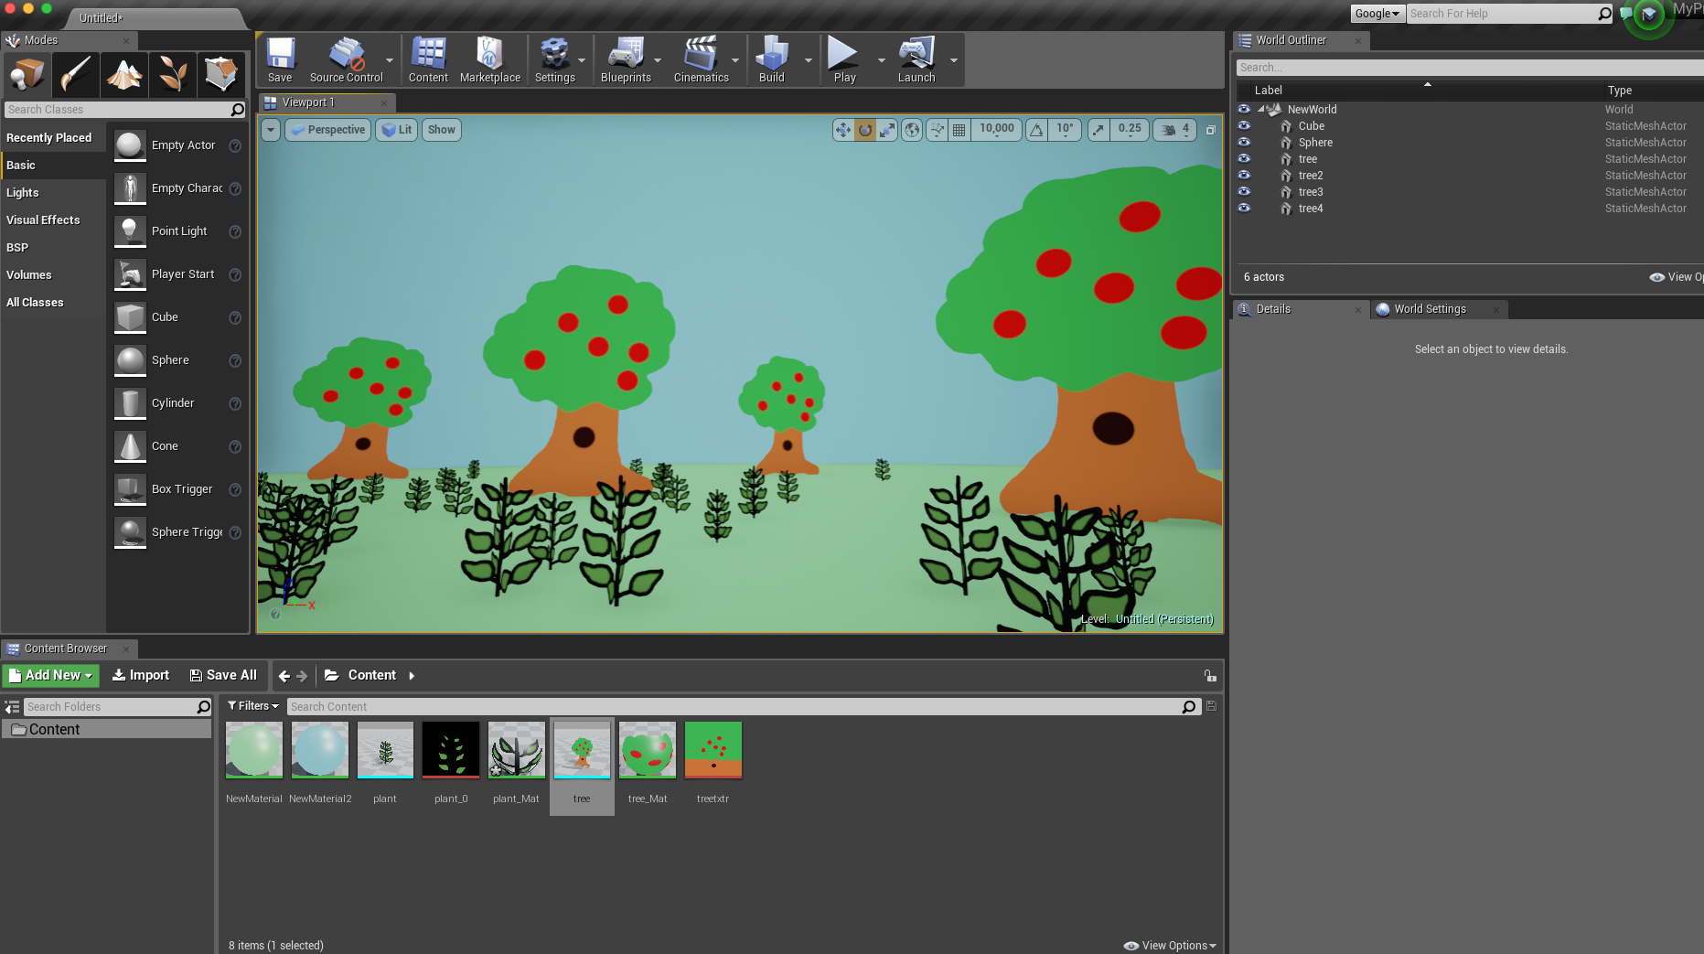
Task: Switch to the World Settings tab
Action: point(1430,309)
